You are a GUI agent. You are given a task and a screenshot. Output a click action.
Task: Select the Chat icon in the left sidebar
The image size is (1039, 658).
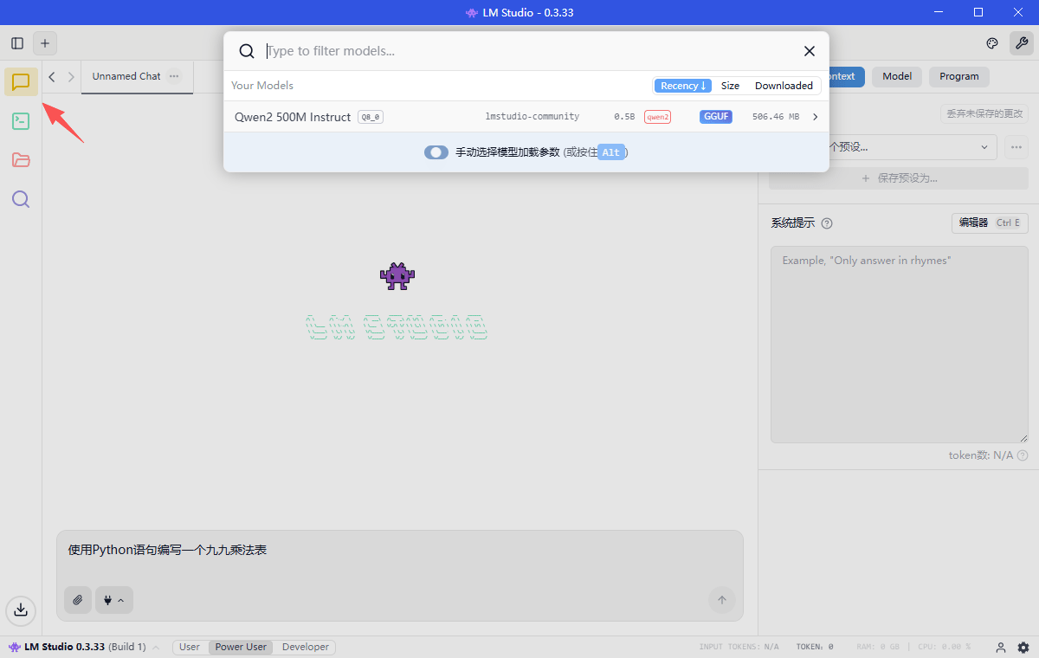coord(20,81)
